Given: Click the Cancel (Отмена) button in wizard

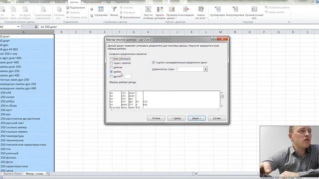Looking at the screenshot, I should tap(156, 118).
